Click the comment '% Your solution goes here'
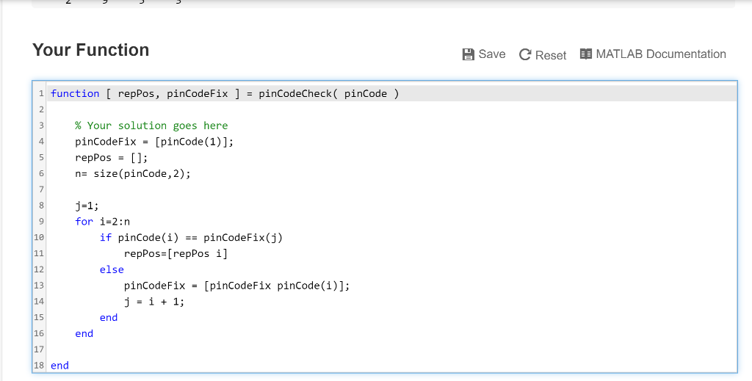 click(x=151, y=126)
